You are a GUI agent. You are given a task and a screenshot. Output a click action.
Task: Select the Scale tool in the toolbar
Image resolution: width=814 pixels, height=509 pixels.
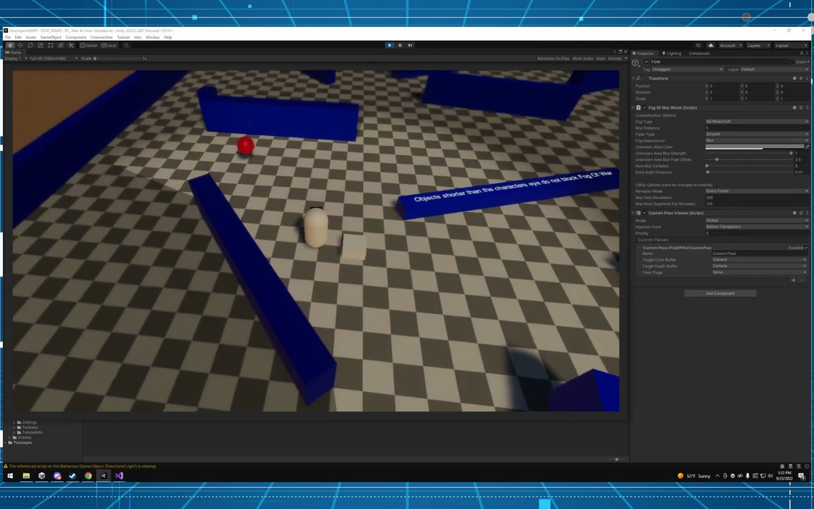click(x=40, y=45)
